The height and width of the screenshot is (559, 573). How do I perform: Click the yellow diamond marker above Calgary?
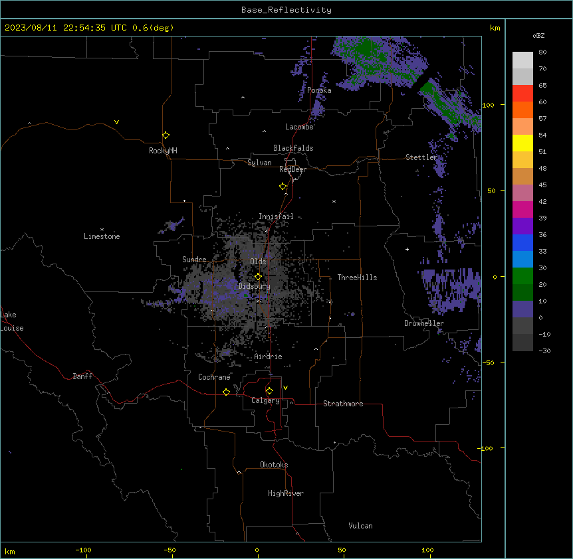click(270, 391)
